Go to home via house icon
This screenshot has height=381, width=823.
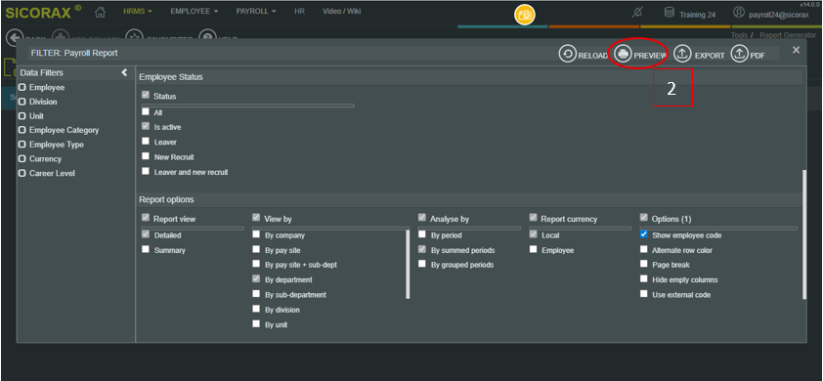click(x=100, y=12)
